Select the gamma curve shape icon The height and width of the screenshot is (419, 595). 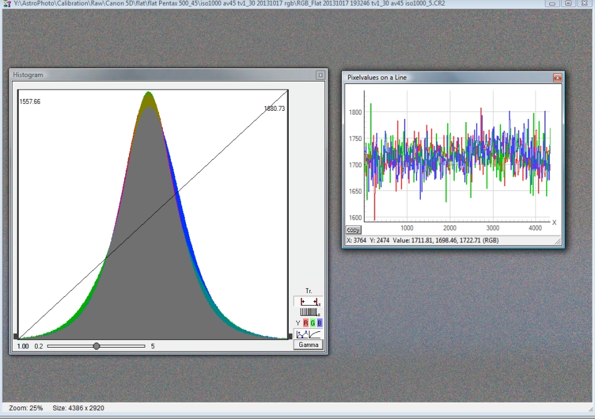pyautogui.click(x=316, y=334)
